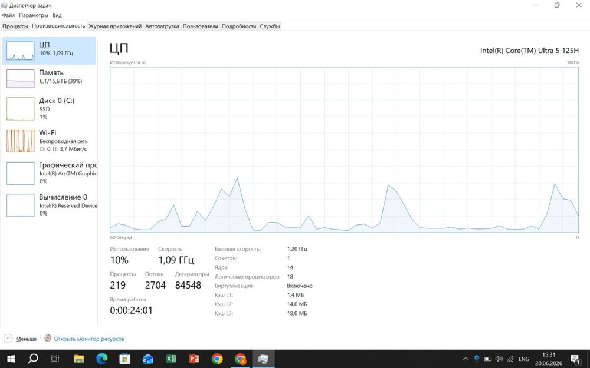Image resolution: width=590 pixels, height=368 pixels.
Task: Click the Беспроводная сеть text
Action: pos(64,141)
